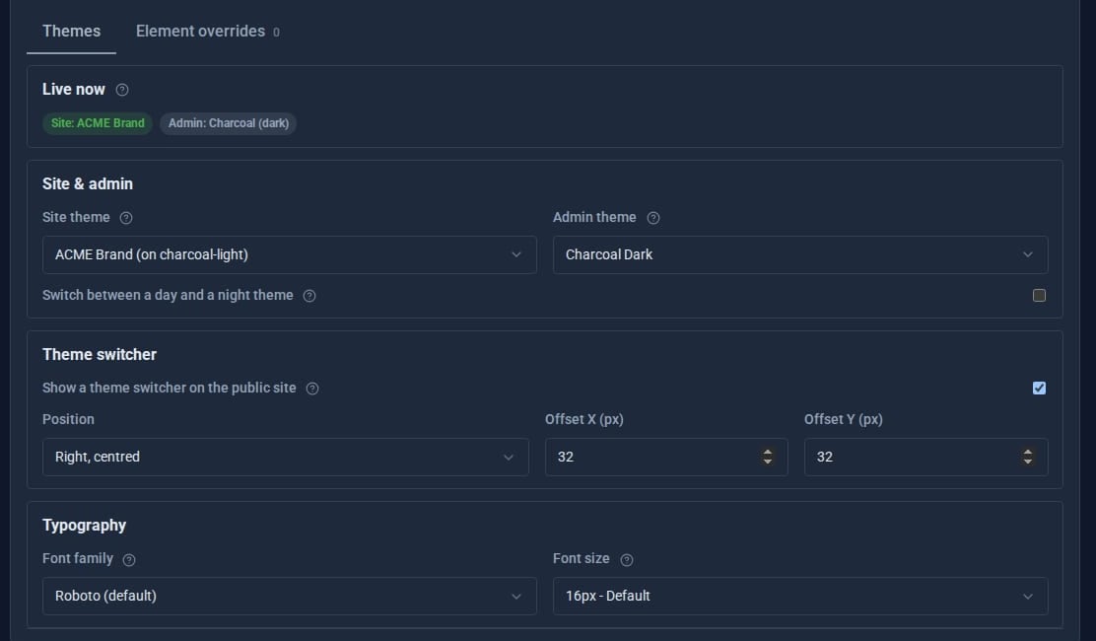
Task: Click the Admin: Charcoal (dark) badge
Action: 229,123
